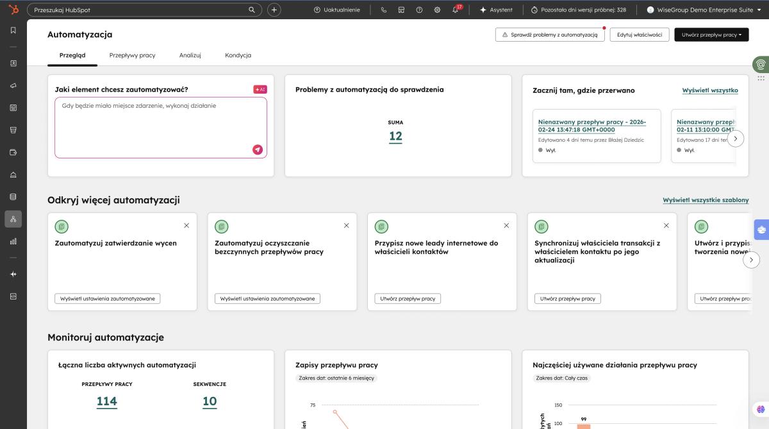
Task: Open the Commerce wallet sidebar icon
Action: (13, 153)
